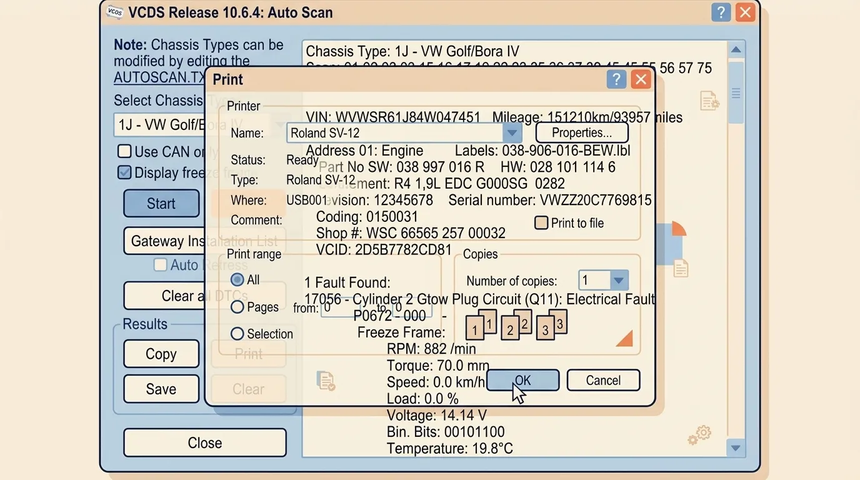Click the 'Load: 0.0 %' line
This screenshot has height=480, width=860.
[x=422, y=399]
